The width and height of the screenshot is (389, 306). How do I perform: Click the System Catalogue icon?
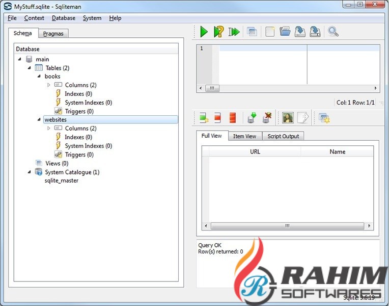coord(39,172)
